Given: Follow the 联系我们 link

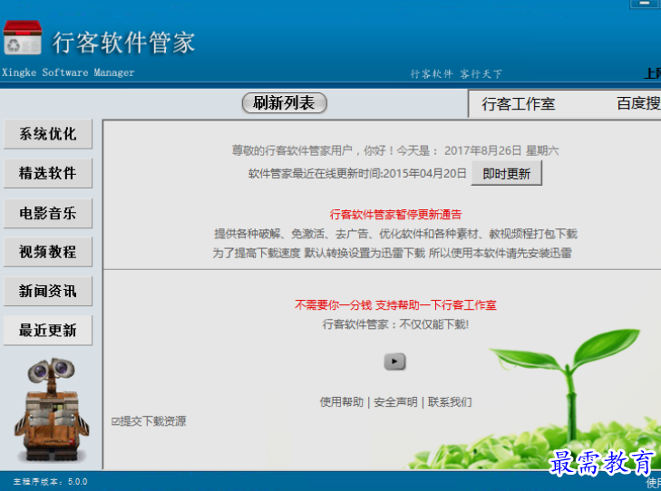Looking at the screenshot, I should coord(450,401).
